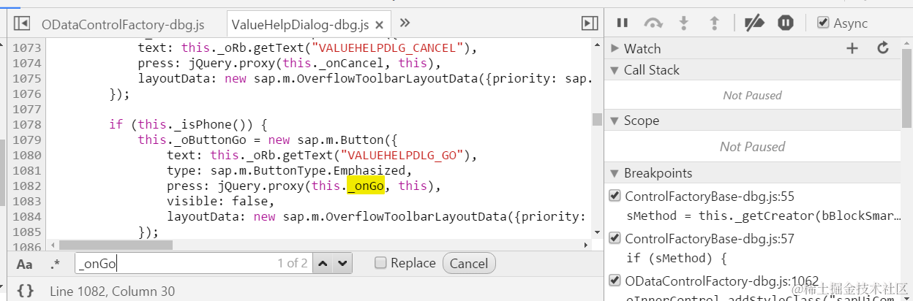The image size is (913, 301).
Task: Toggle the debugger sidebar pane icon
Action: [590, 23]
